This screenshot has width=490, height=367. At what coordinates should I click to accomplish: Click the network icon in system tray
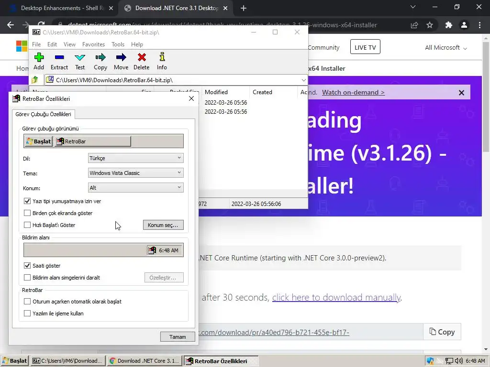tap(449, 361)
